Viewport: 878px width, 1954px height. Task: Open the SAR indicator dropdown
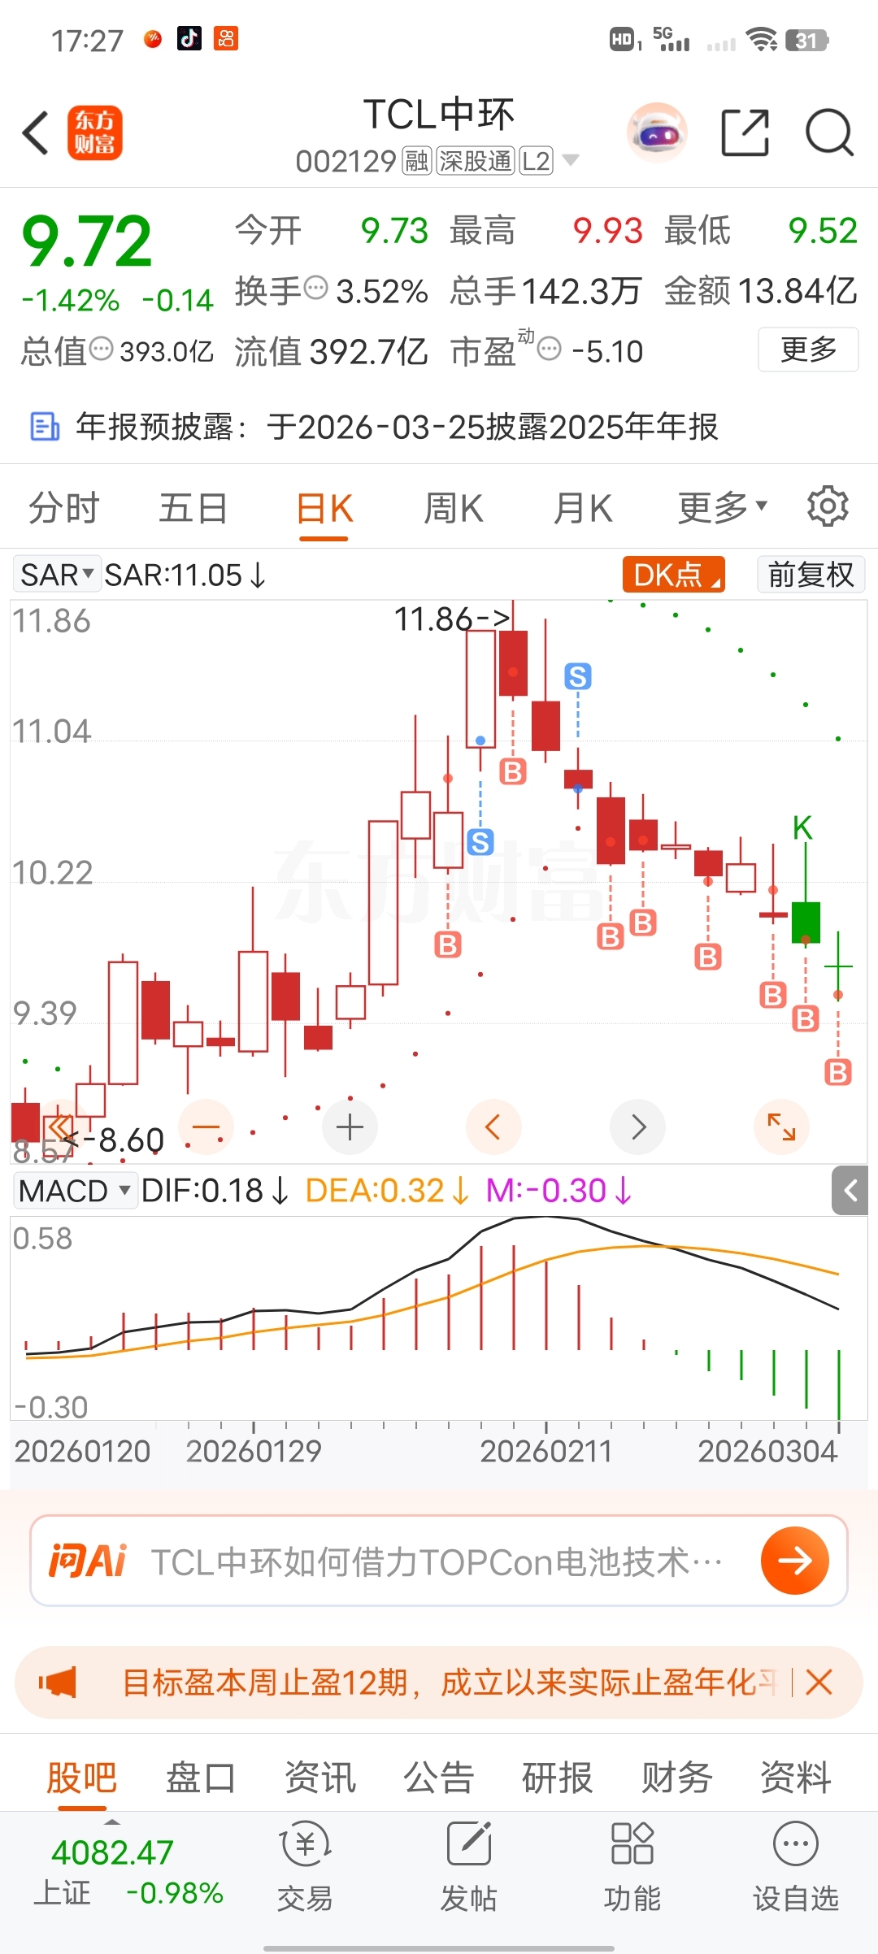click(x=56, y=575)
